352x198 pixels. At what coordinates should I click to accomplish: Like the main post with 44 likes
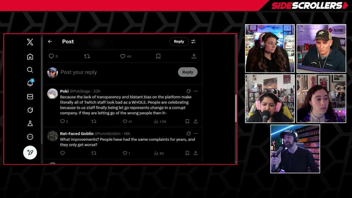[x=126, y=56]
